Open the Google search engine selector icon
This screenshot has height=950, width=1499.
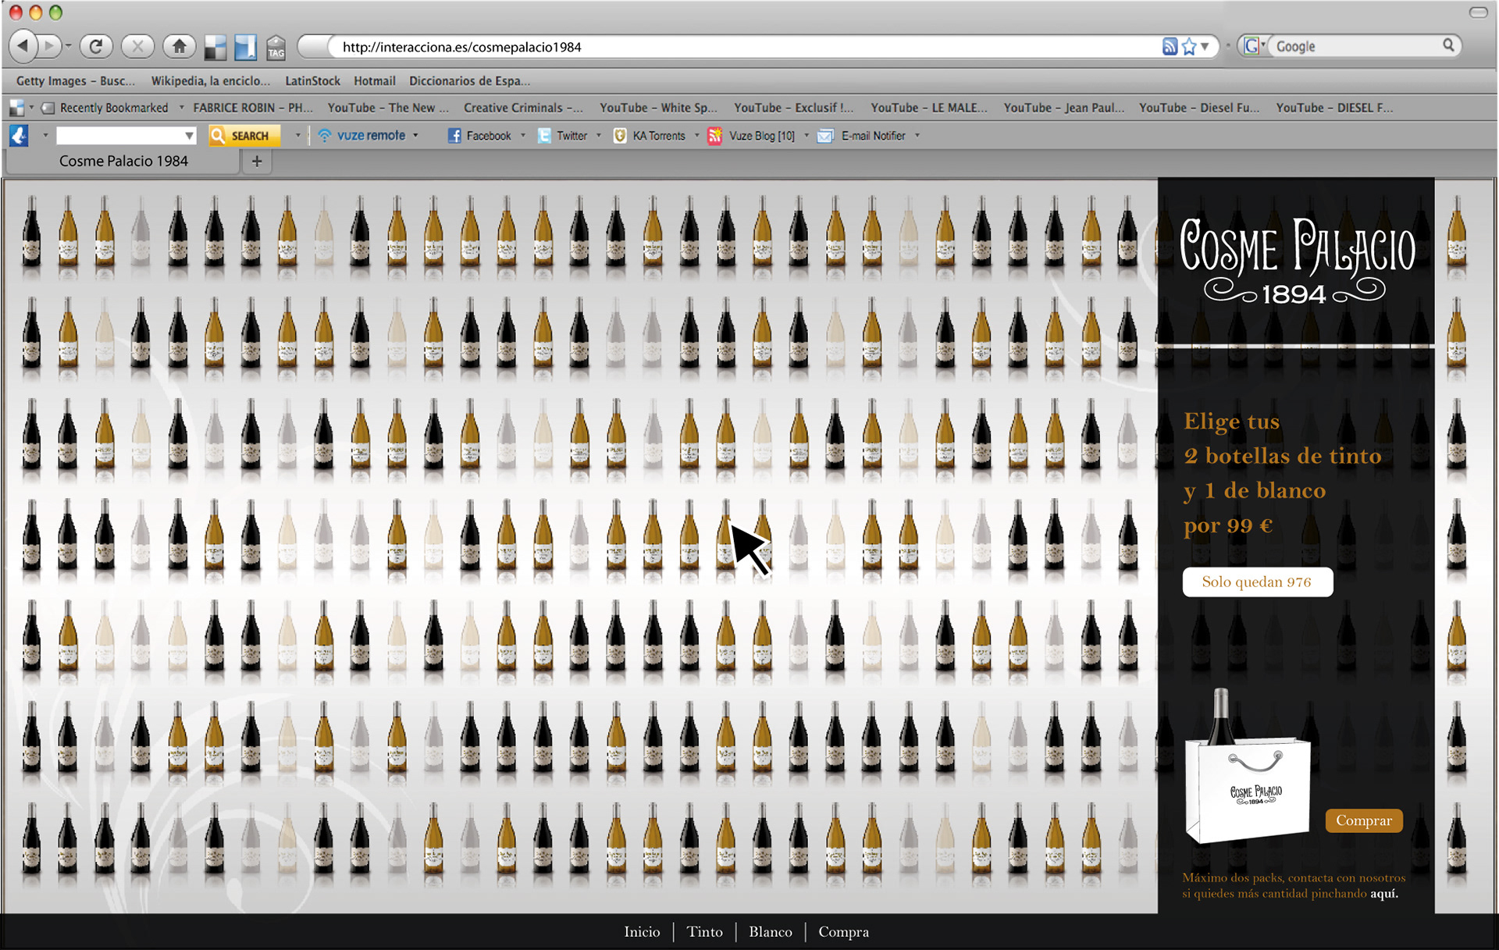[x=1254, y=46]
